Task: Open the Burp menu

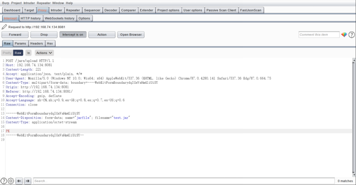Action: point(6,3)
